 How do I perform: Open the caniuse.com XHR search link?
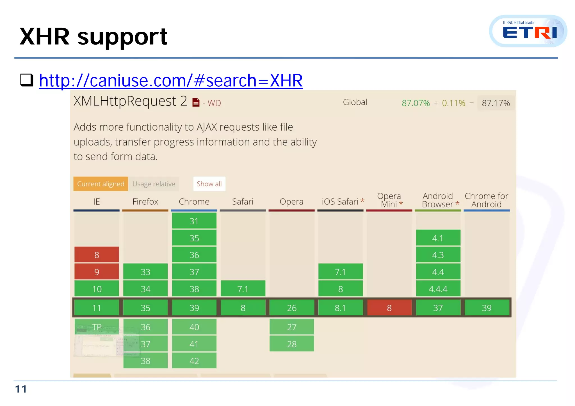coord(171,81)
